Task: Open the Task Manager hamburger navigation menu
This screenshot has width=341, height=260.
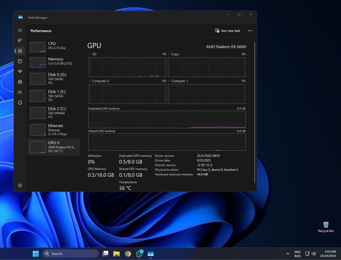Action: click(x=20, y=30)
